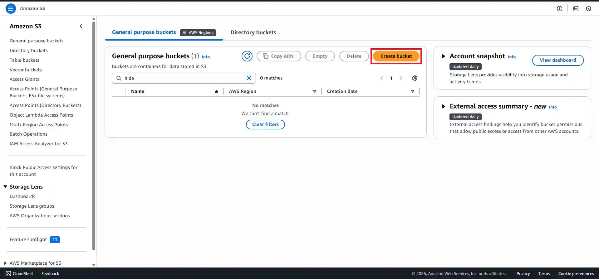This screenshot has height=279, width=599.
Task: Click the sidebar scroll down arrow
Action: pos(94,265)
